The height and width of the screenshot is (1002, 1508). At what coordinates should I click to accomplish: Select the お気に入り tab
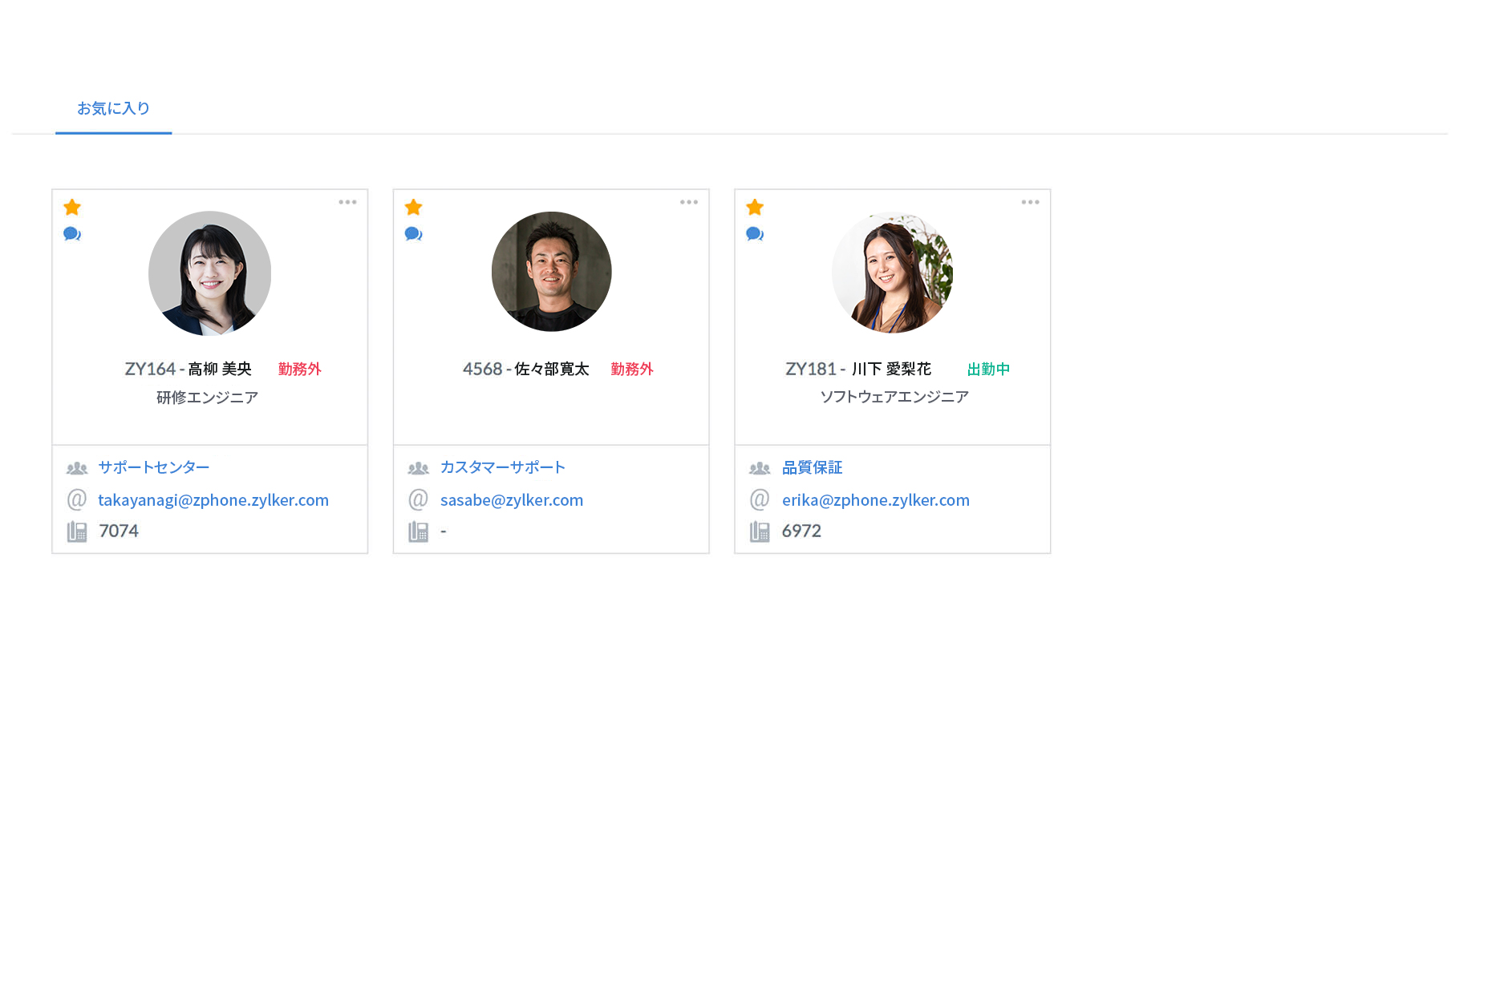(x=112, y=107)
